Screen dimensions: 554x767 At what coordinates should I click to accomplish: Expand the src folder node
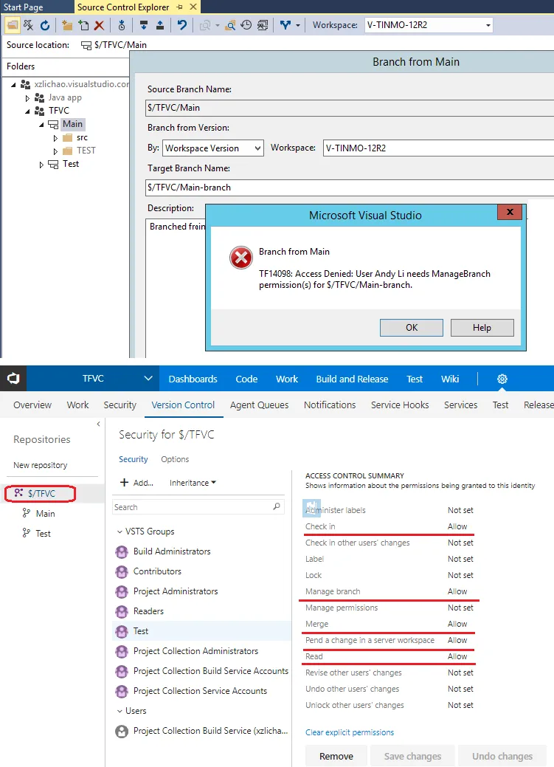[x=55, y=139]
